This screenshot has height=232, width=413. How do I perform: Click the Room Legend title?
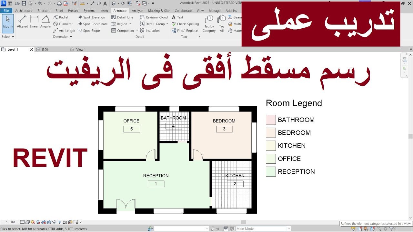(294, 103)
